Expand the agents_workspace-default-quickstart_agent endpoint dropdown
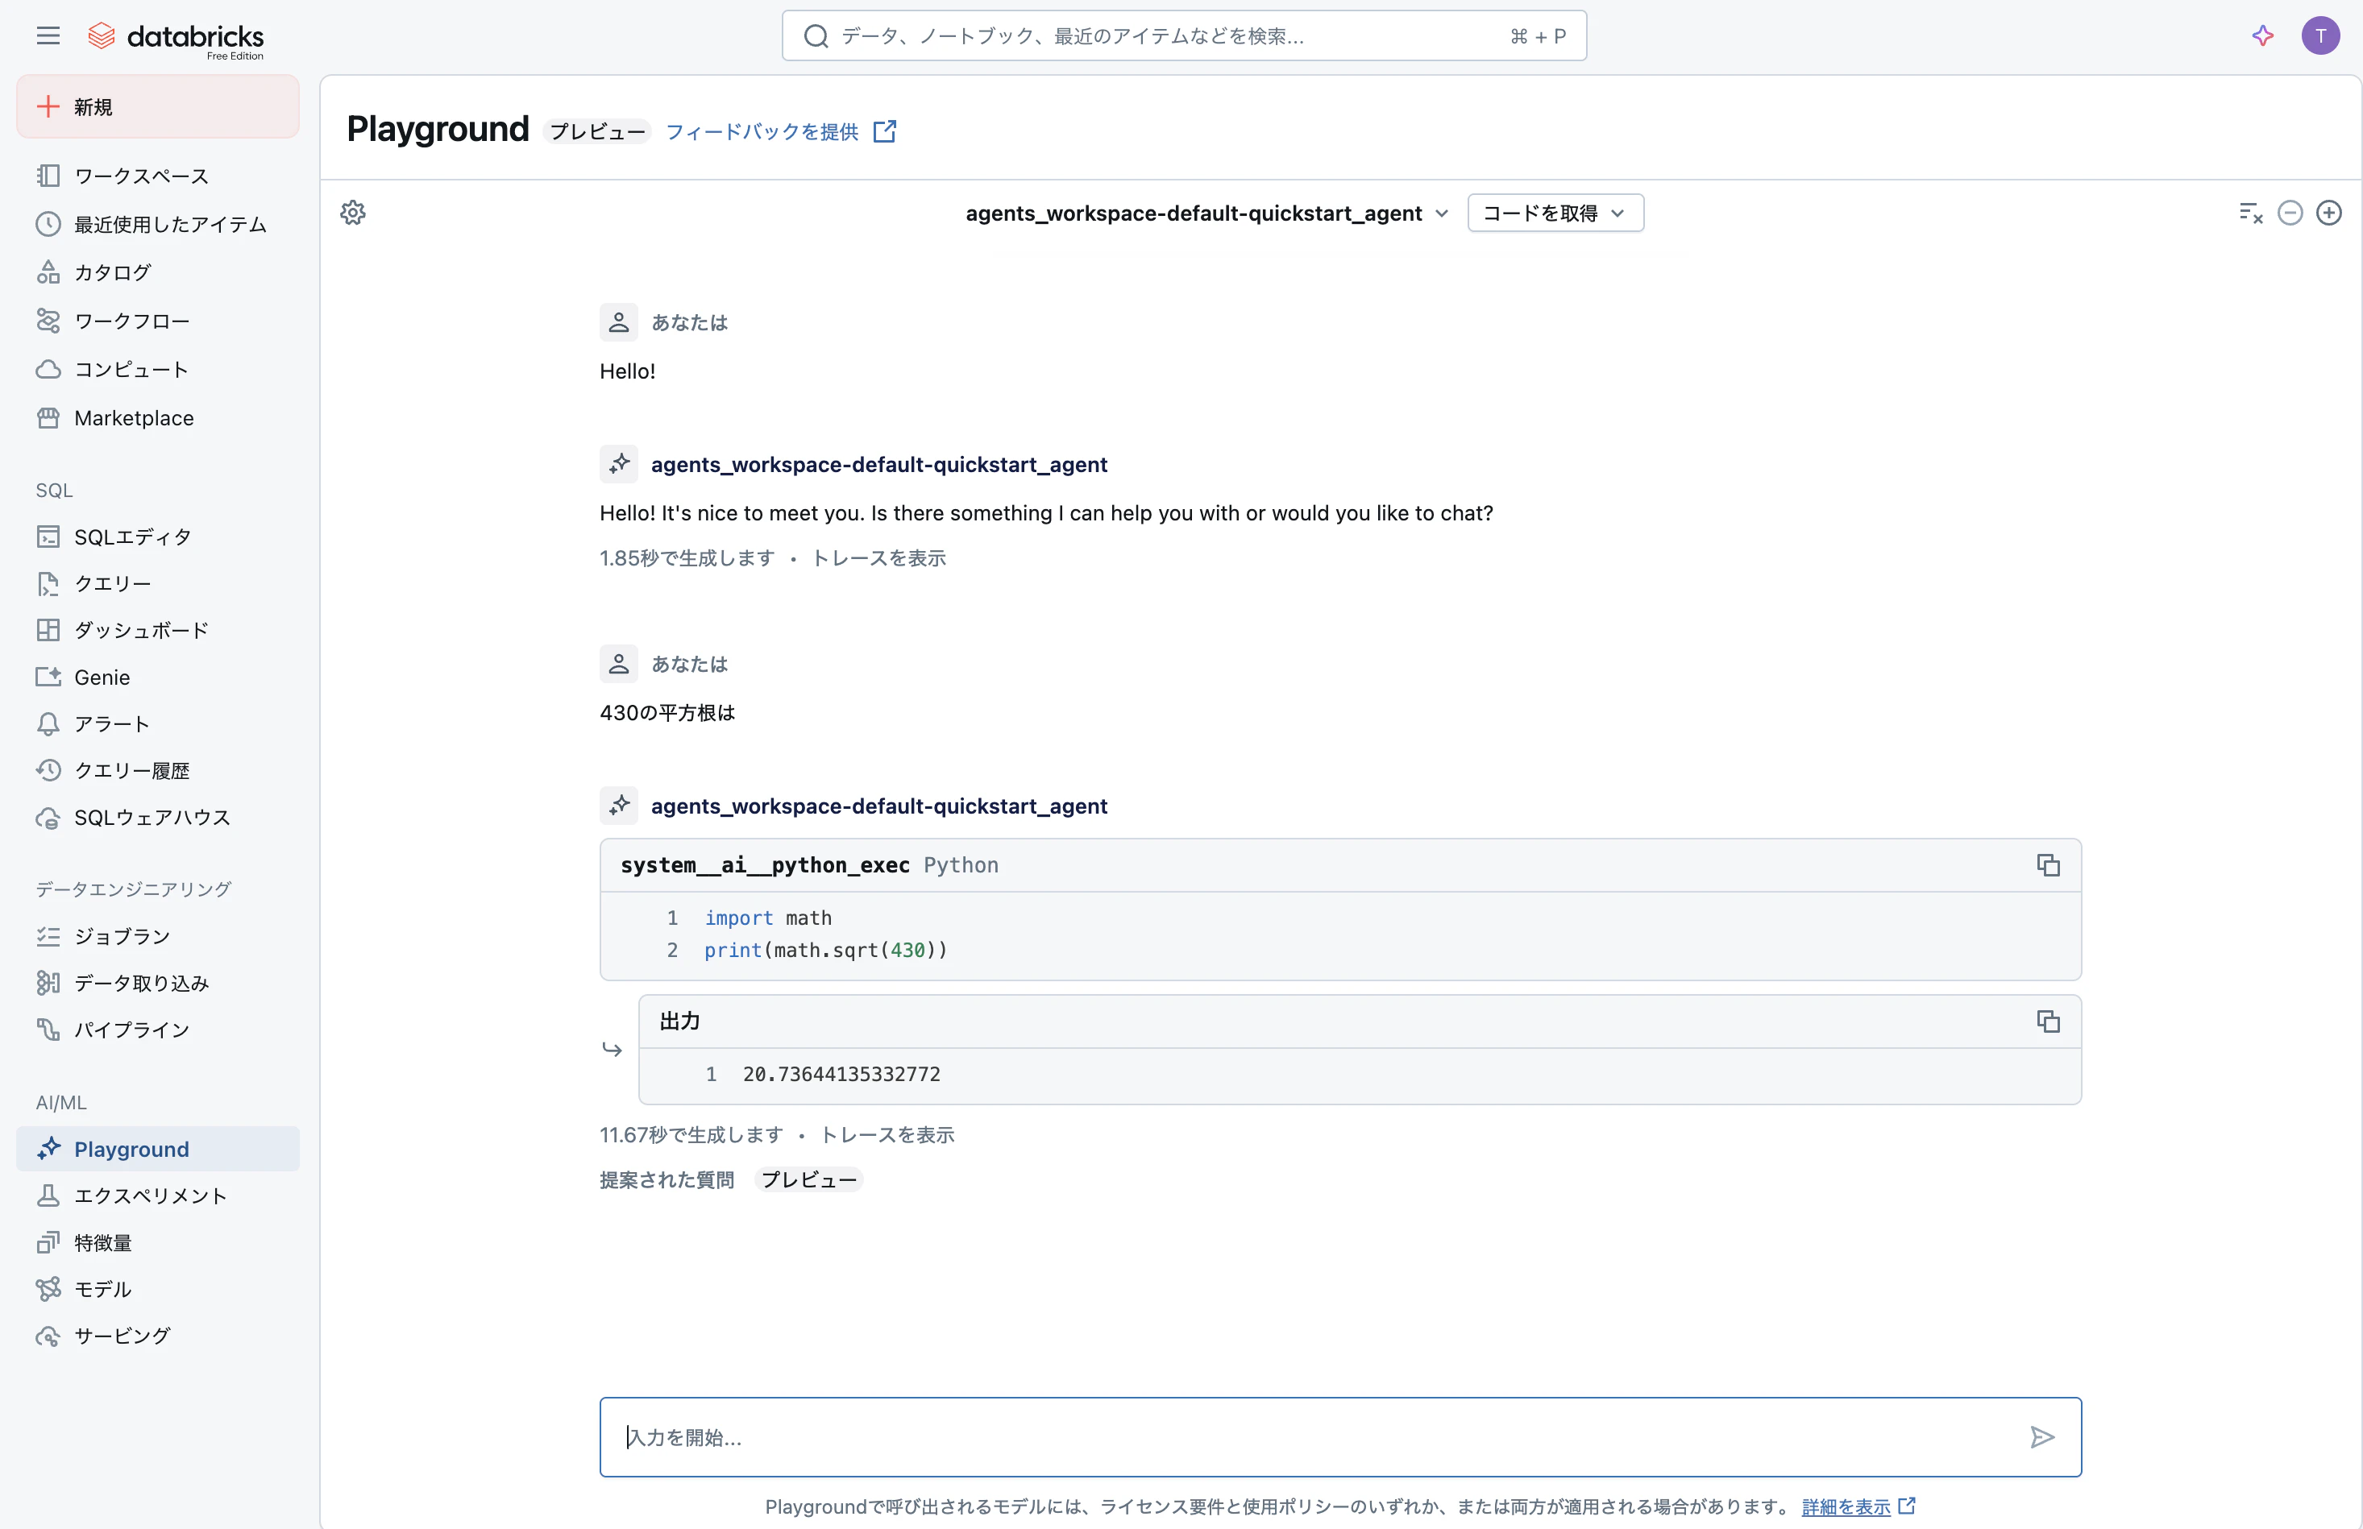This screenshot has width=2363, height=1529. pyautogui.click(x=1206, y=213)
